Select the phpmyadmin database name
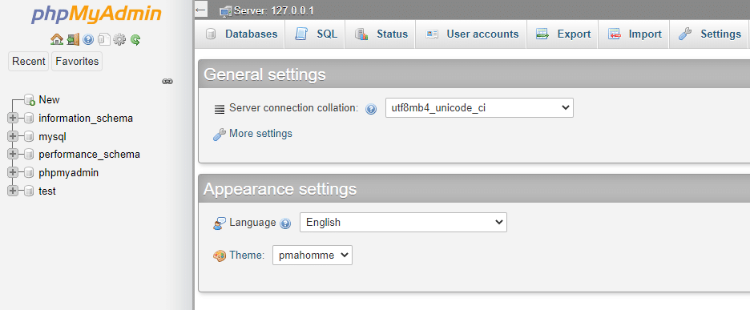The image size is (750, 310). point(69,173)
